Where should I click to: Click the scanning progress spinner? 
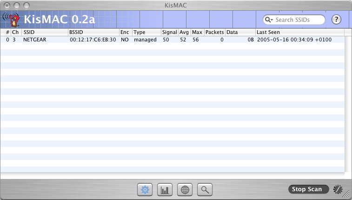[x=338, y=189]
